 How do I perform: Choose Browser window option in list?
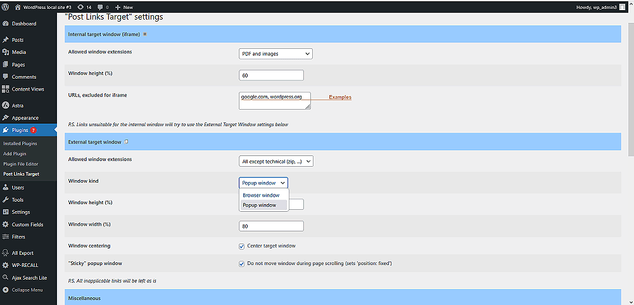(x=263, y=195)
